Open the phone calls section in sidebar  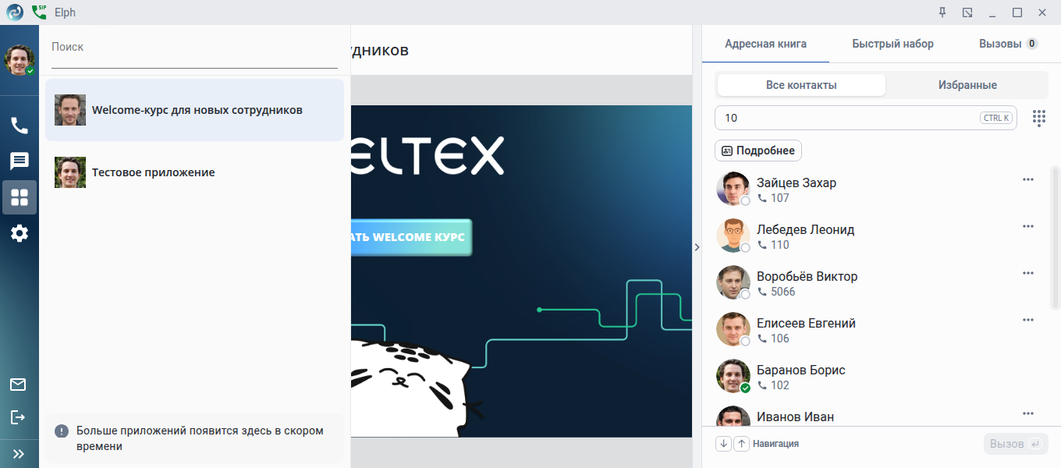pyautogui.click(x=20, y=126)
